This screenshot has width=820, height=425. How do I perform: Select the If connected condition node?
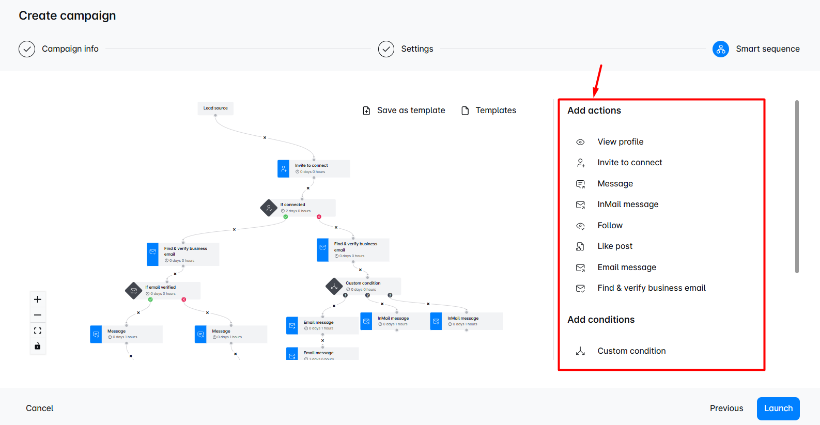(x=298, y=208)
